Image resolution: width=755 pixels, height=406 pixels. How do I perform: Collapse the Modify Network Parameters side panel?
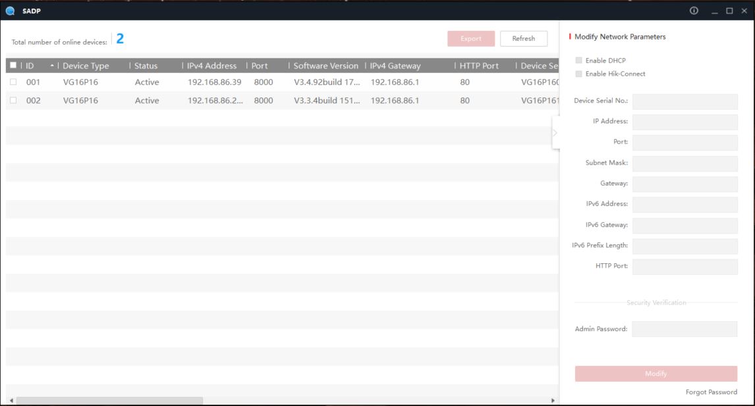click(x=555, y=133)
